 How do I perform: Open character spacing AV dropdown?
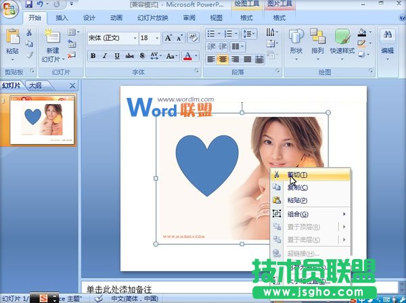(156, 55)
